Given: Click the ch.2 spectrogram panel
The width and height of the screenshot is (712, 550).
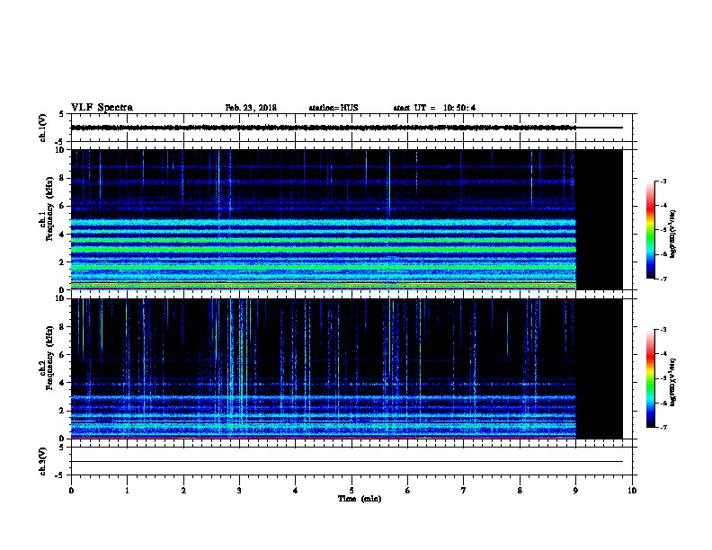Looking at the screenshot, I should point(346,368).
